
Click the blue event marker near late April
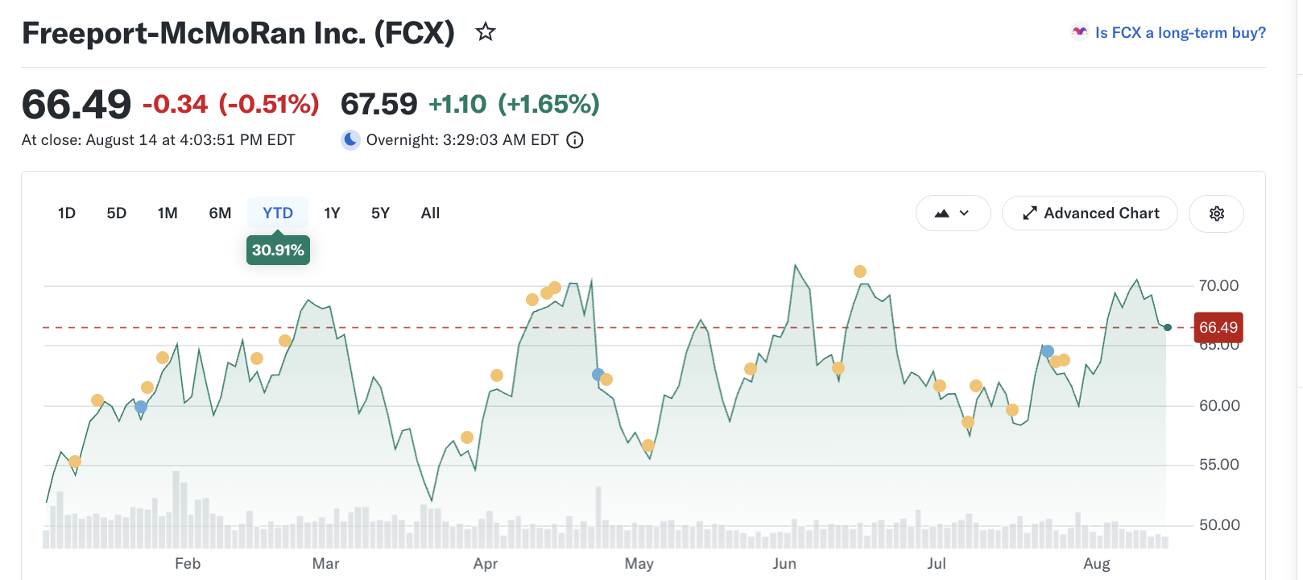[598, 375]
